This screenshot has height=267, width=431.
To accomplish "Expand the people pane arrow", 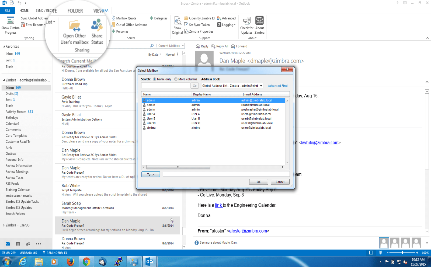I will click(427, 243).
